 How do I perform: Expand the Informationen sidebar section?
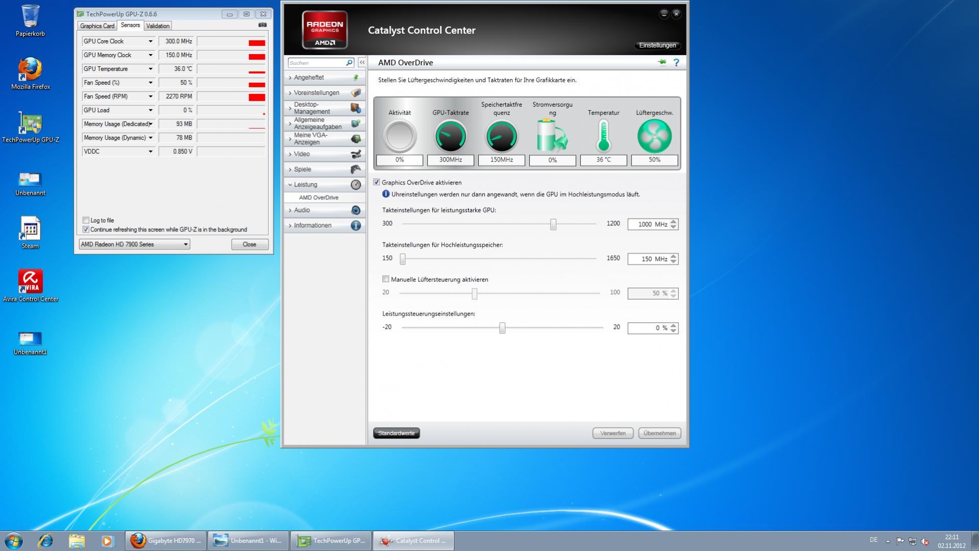click(325, 226)
